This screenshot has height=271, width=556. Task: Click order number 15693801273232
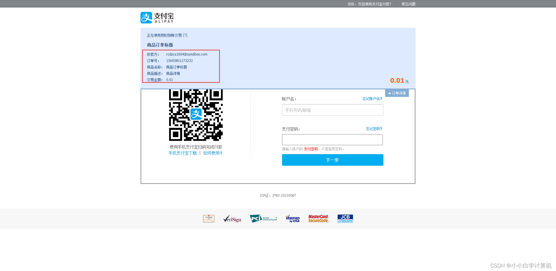180,61
